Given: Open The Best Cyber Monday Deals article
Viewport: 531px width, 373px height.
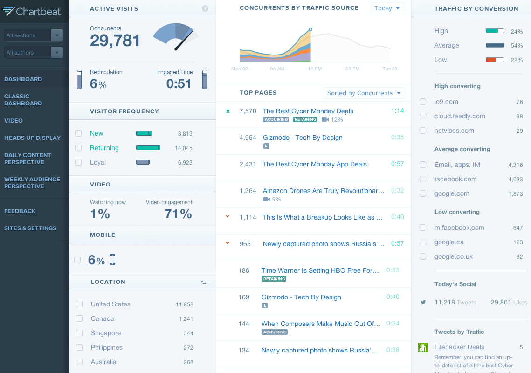Looking at the screenshot, I should click(x=308, y=111).
